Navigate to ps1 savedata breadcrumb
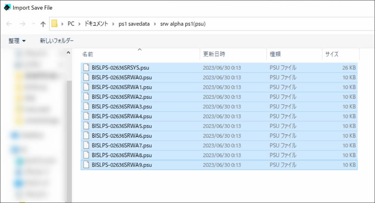375x203 pixels. (x=134, y=24)
